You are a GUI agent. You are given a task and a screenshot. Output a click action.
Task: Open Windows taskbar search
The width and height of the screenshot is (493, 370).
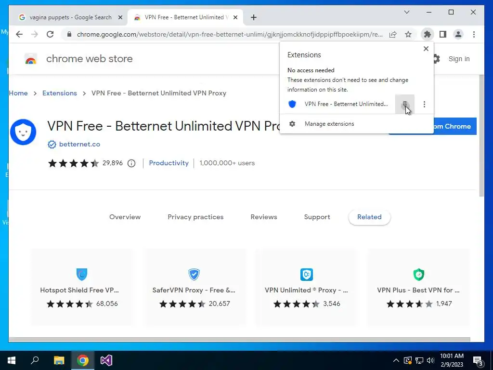click(35, 360)
